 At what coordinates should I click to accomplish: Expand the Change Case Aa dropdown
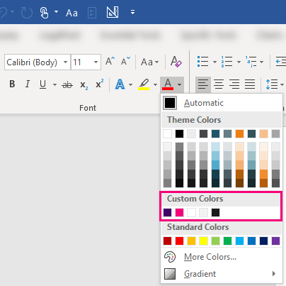coord(149,62)
